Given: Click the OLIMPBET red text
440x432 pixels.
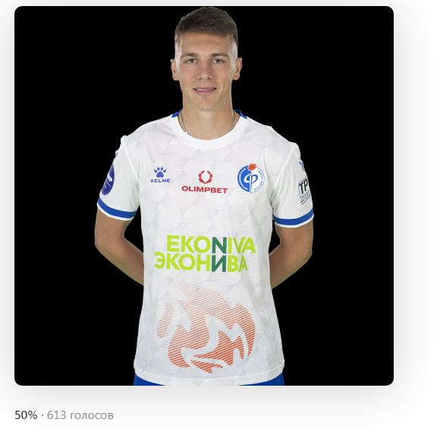Looking at the screenshot, I should coord(204,190).
